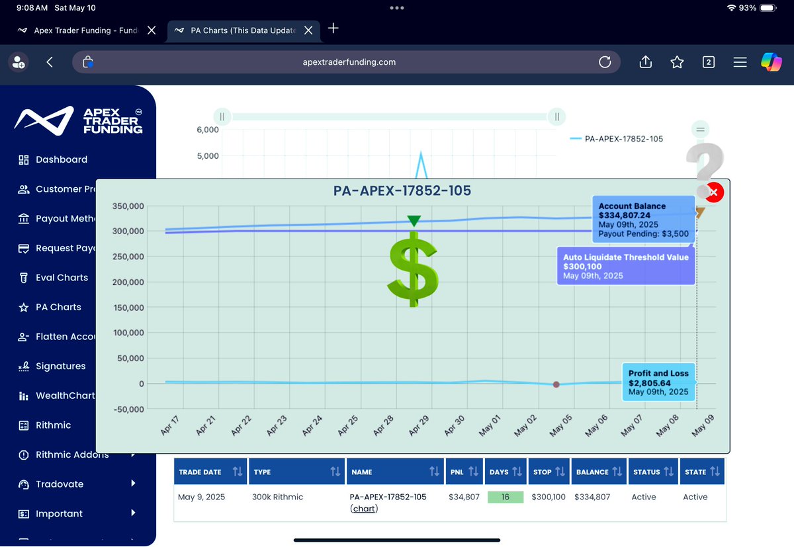Viewport: 794px width, 547px height.
Task: Click the green triangle chart marker
Action: pyautogui.click(x=414, y=220)
